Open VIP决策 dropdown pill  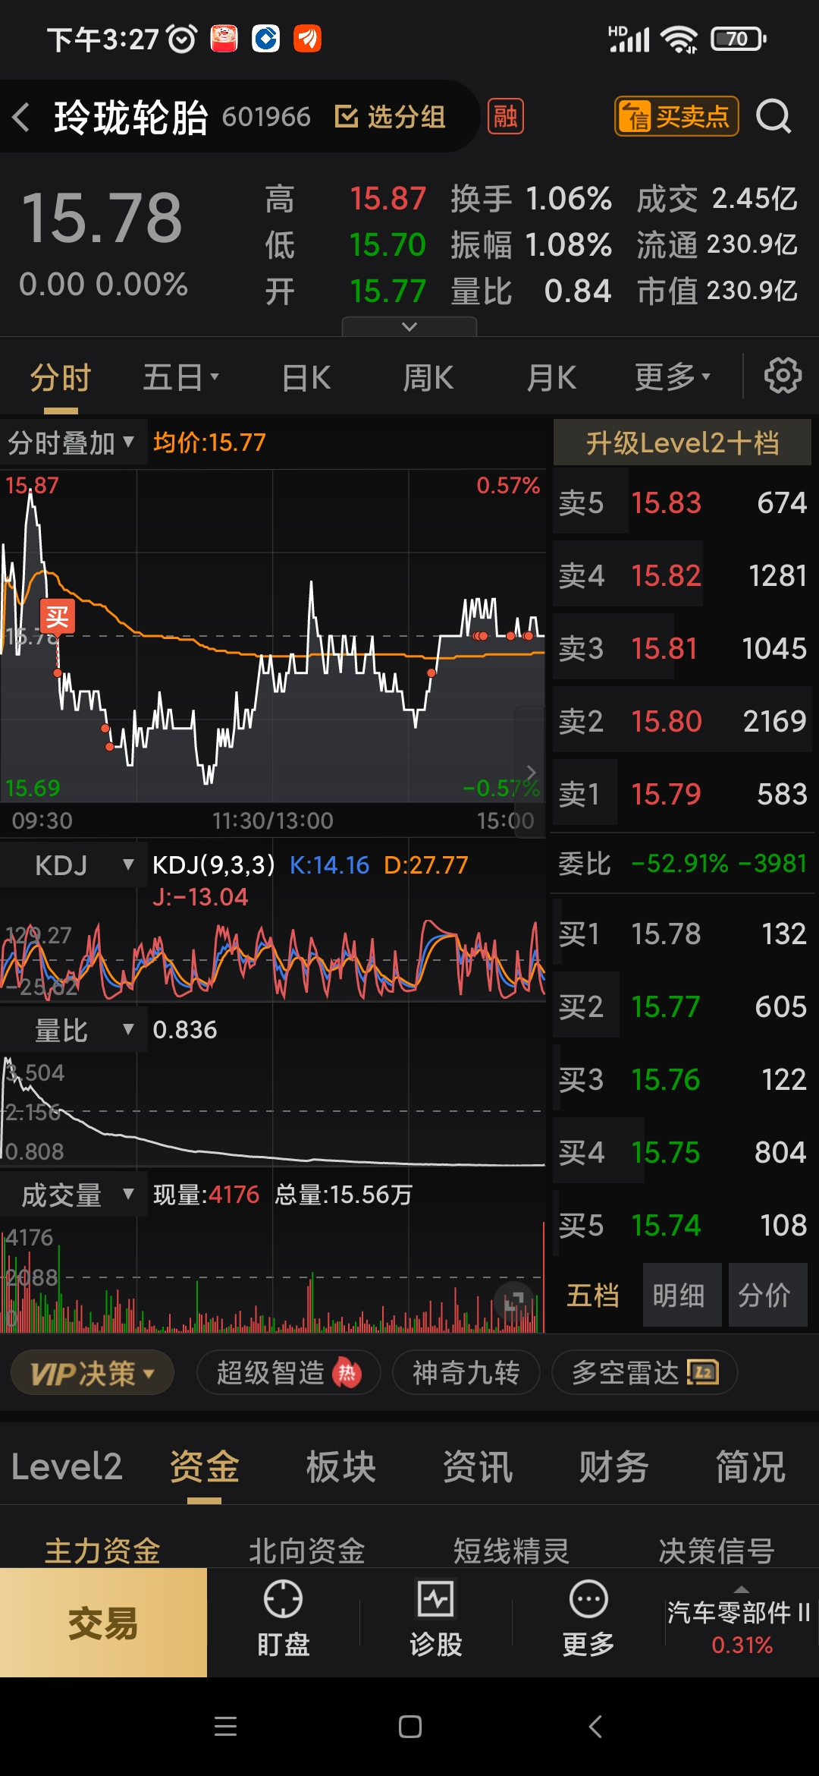(93, 1372)
